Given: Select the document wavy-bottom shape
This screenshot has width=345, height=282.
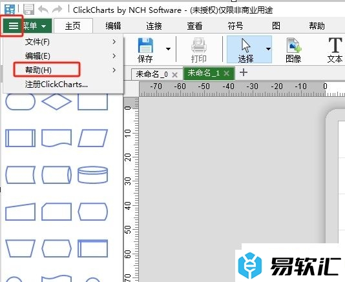Looking at the screenshot, I should click(x=57, y=138).
